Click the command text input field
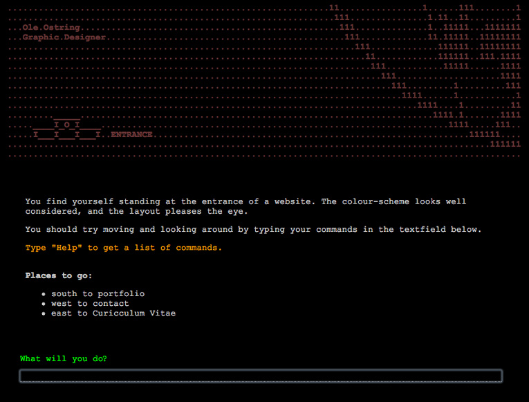Screen dimensions: 529x402 click(261, 376)
